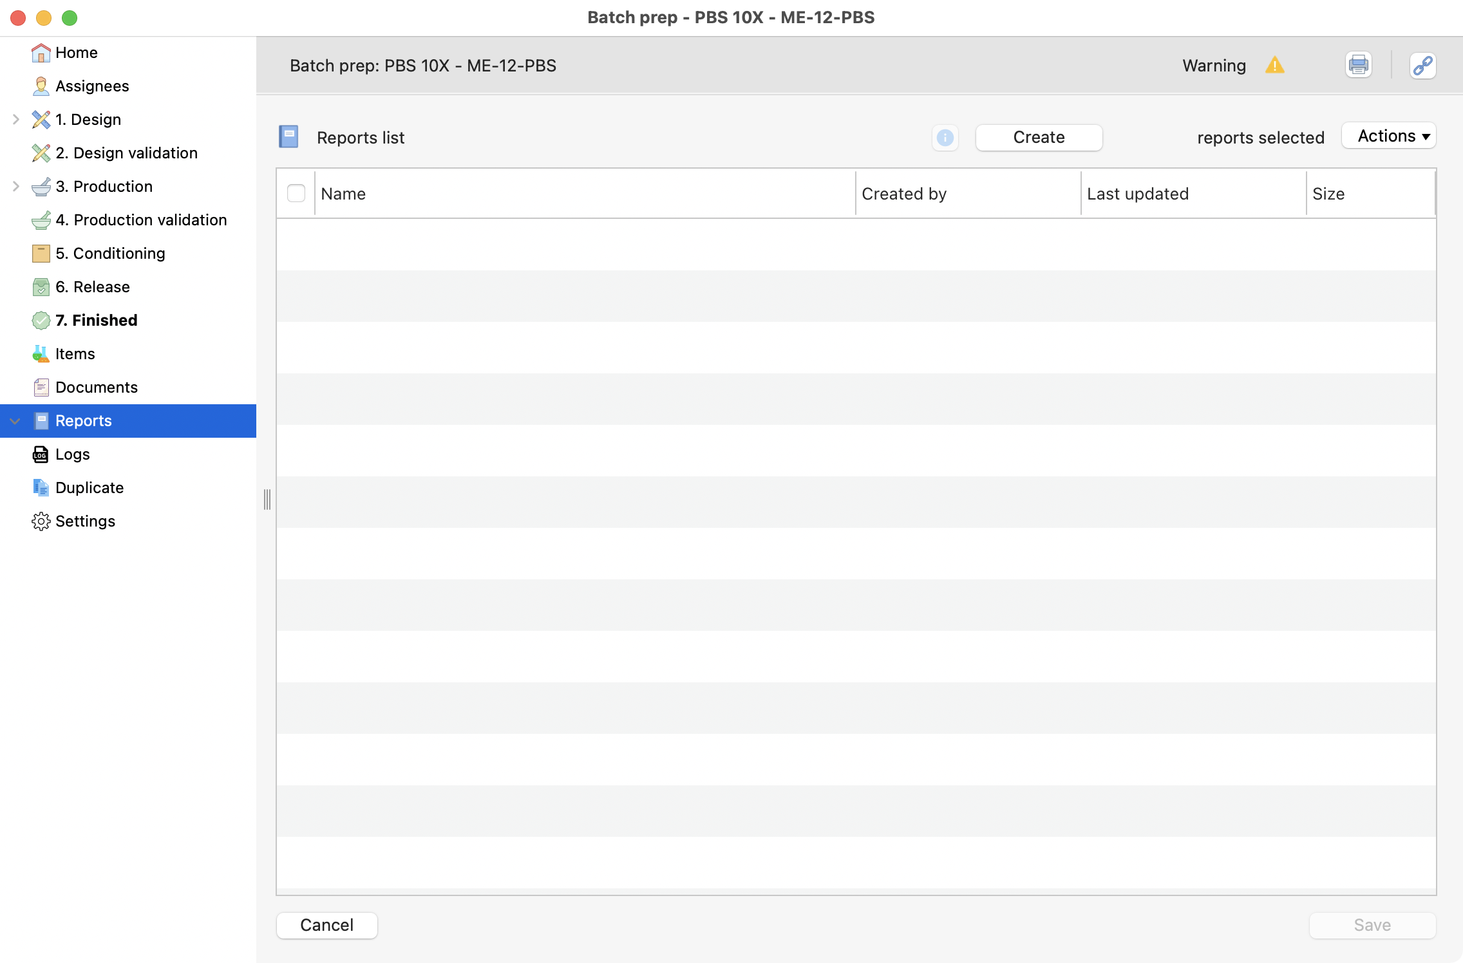Click the Warning status label
The image size is (1463, 963).
(x=1214, y=66)
